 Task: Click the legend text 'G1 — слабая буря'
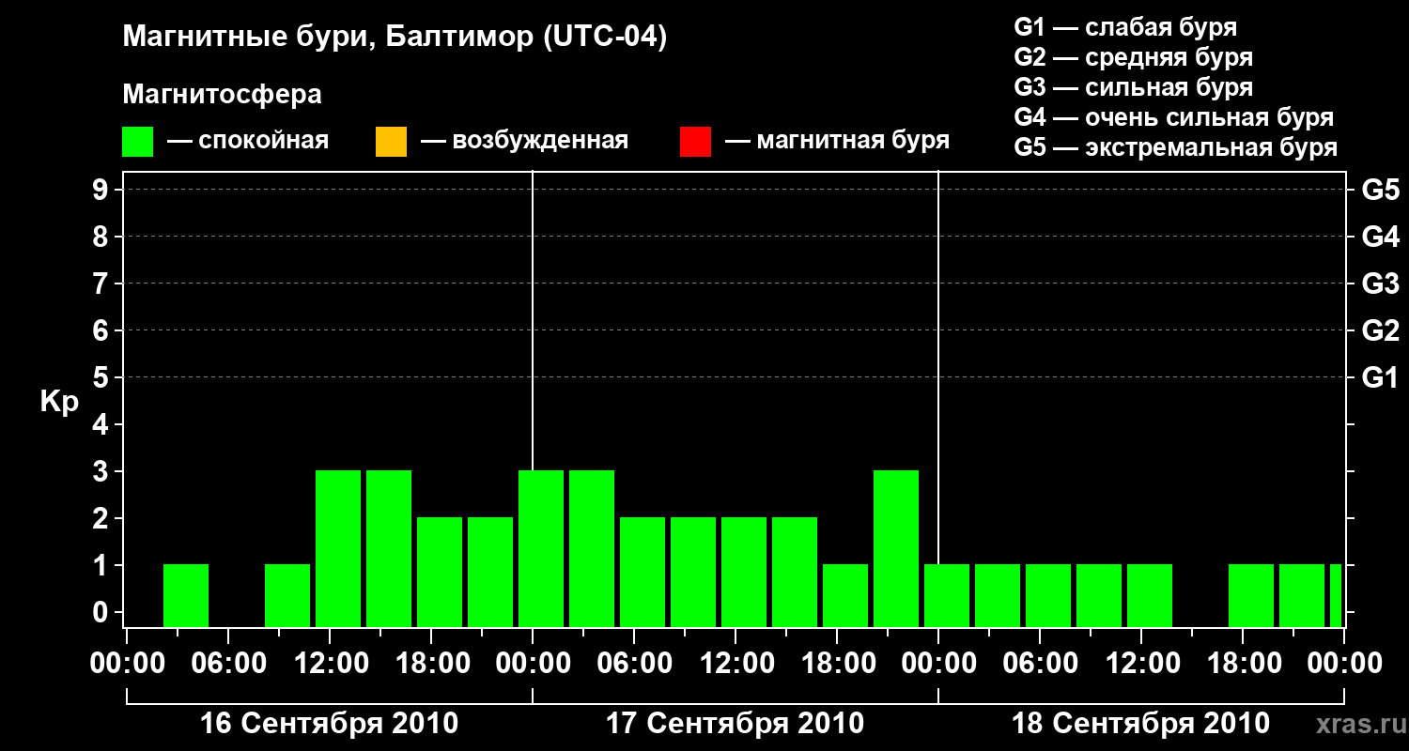pos(1125,27)
